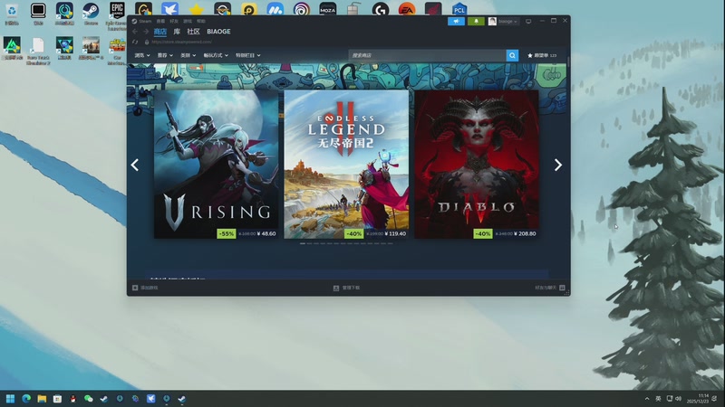Click the blue announcements megaphone button

tap(456, 21)
